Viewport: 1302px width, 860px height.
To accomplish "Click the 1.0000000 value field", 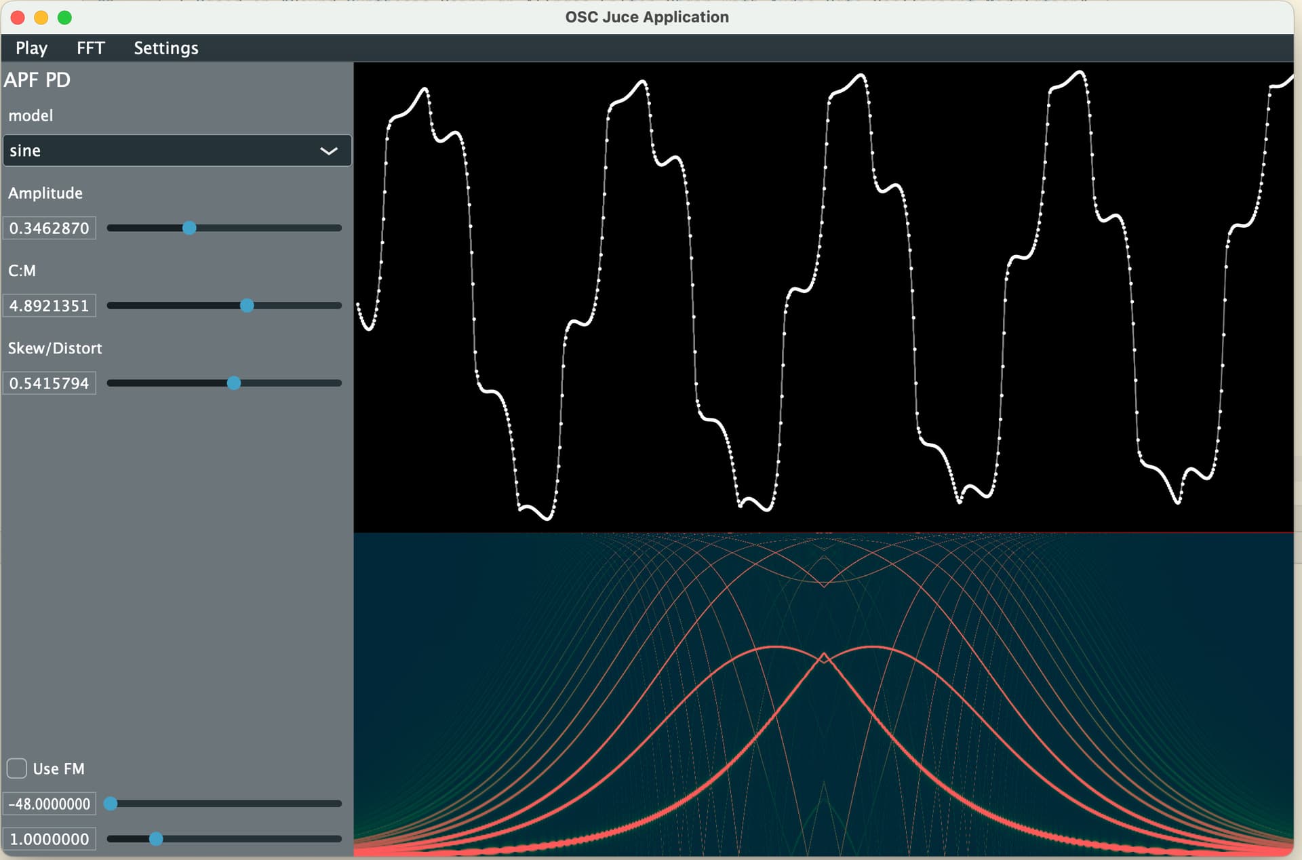I will [50, 839].
